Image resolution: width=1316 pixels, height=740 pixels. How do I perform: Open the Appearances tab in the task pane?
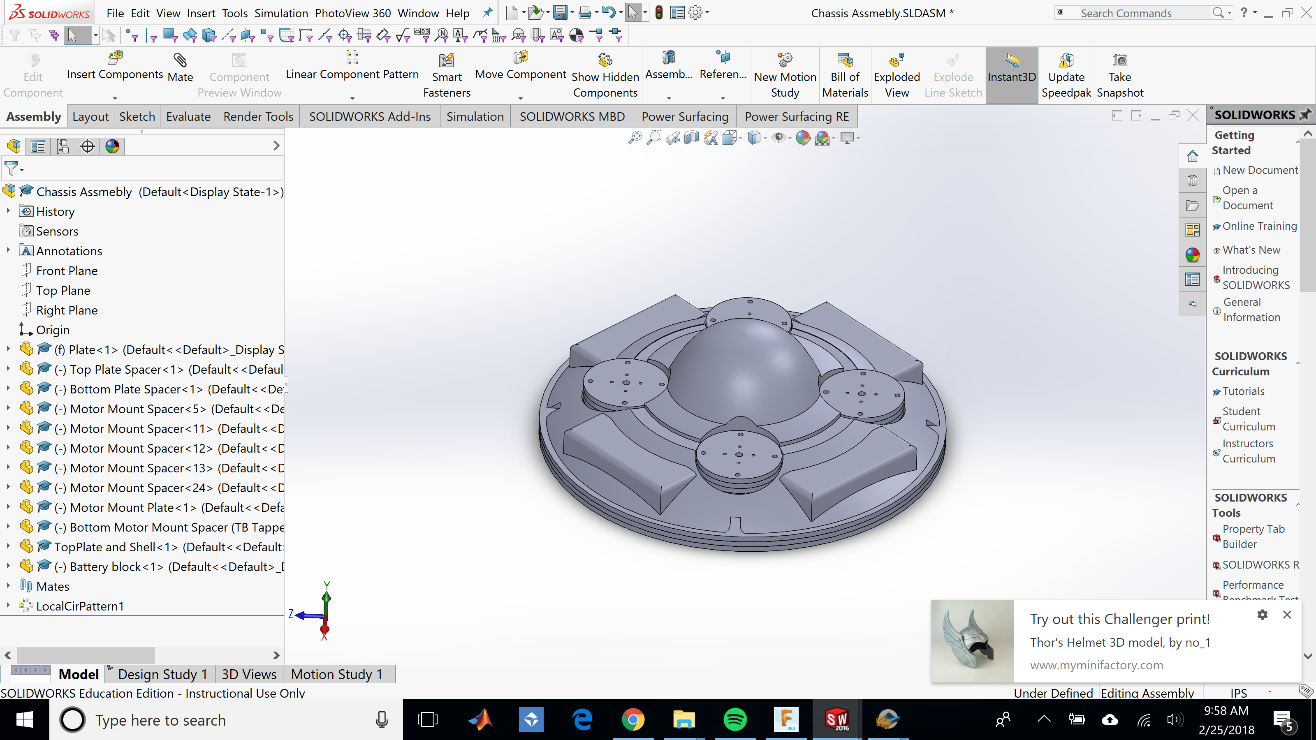pos(1192,255)
